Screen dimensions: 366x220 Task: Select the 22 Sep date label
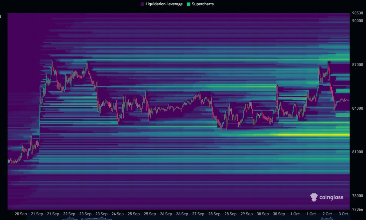pyautogui.click(x=69, y=214)
